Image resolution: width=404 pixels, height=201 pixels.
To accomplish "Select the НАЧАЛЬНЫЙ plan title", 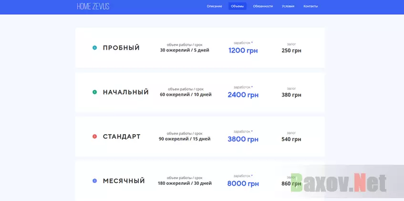I will click(126, 92).
